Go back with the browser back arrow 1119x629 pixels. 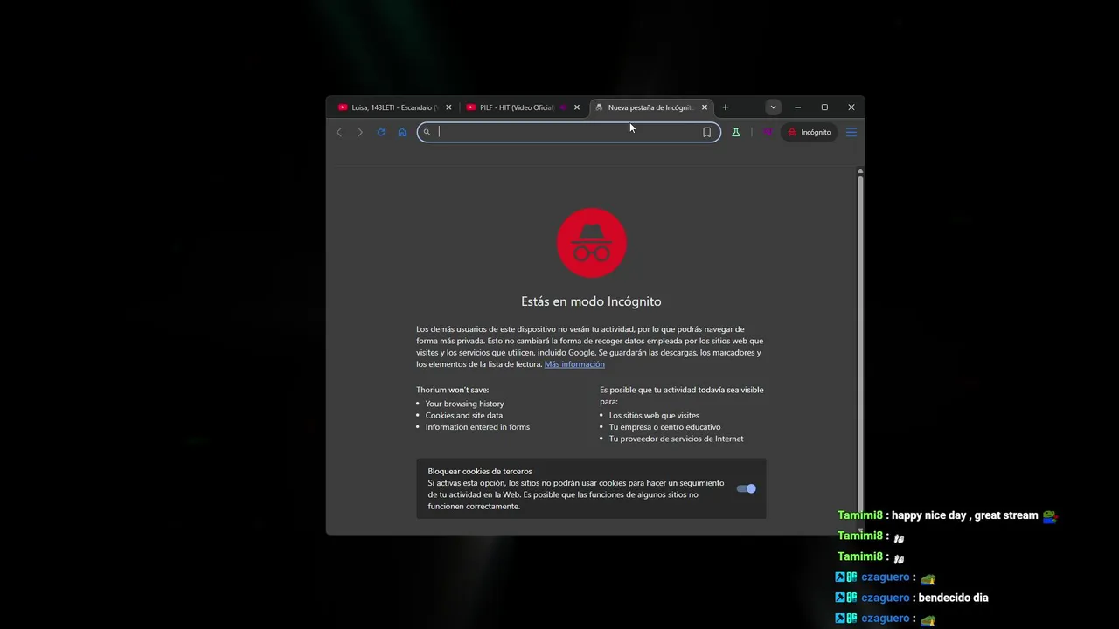tap(339, 132)
